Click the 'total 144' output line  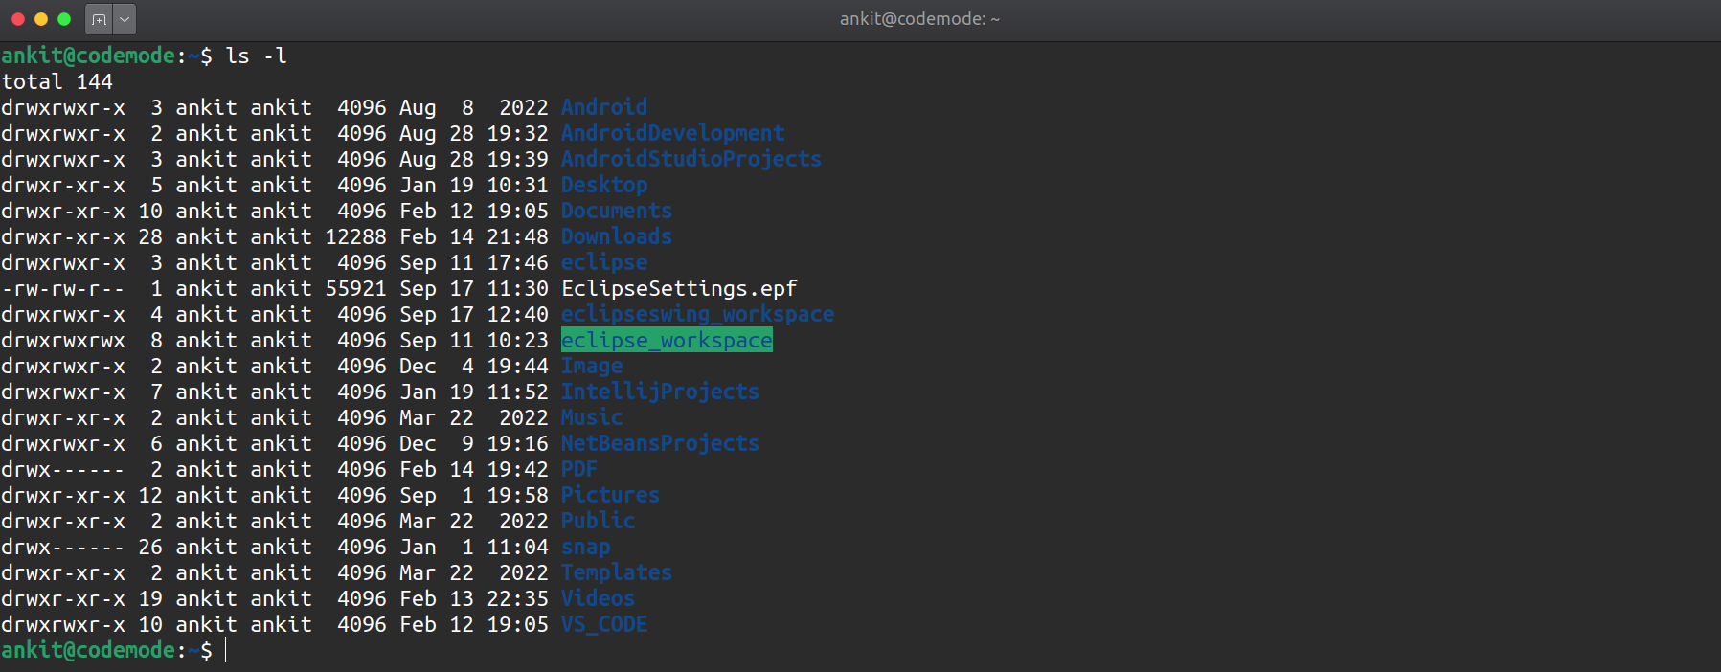pos(57,82)
